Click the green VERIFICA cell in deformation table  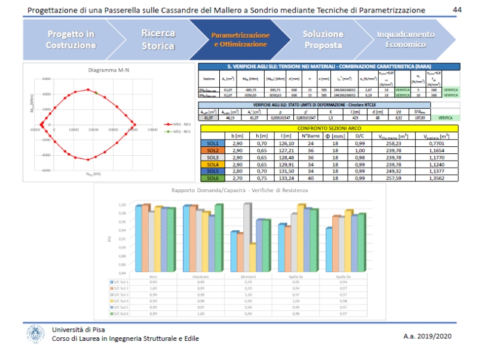(446, 118)
